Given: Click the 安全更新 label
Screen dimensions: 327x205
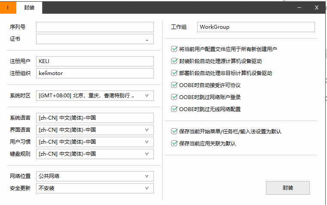Looking at the screenshot, I should pos(20,188).
